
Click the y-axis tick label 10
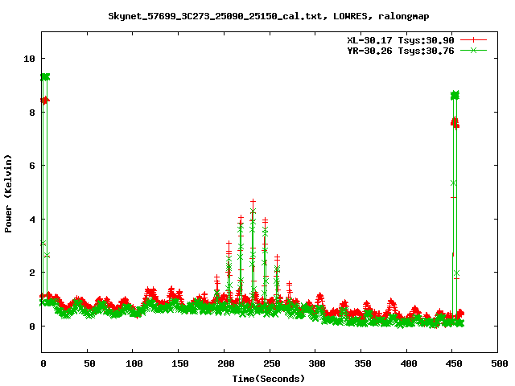point(29,59)
